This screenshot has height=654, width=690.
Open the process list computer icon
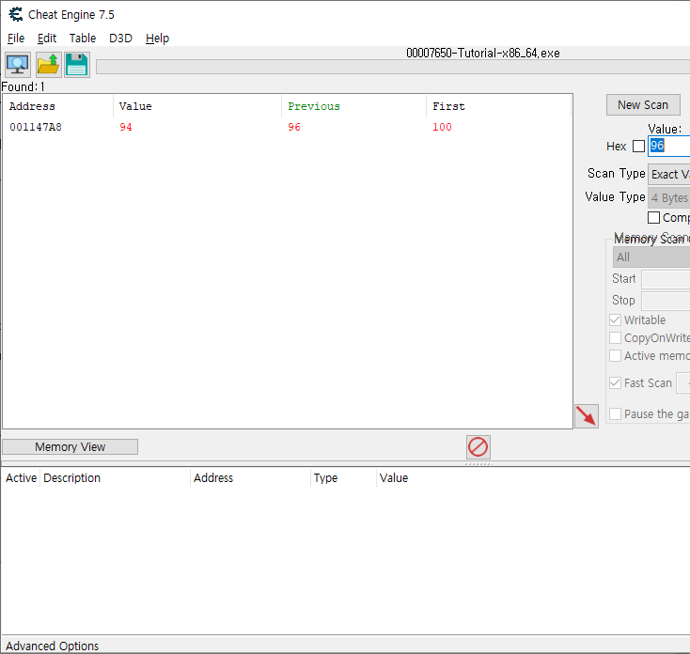(18, 65)
